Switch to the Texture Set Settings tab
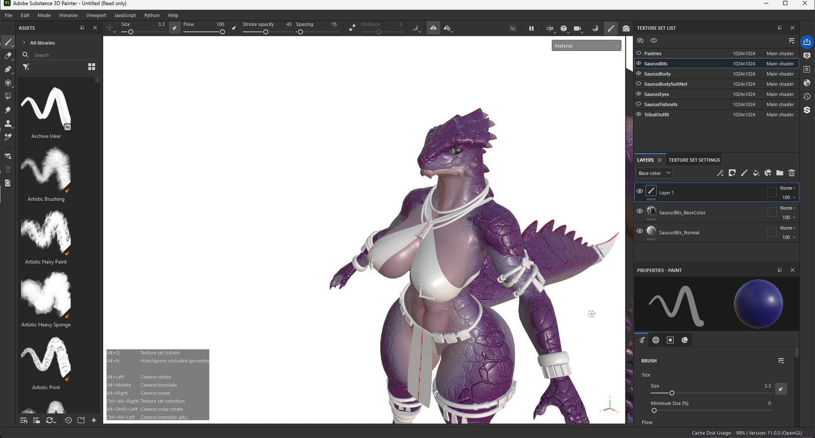Viewport: 815px width, 438px height. (694, 160)
